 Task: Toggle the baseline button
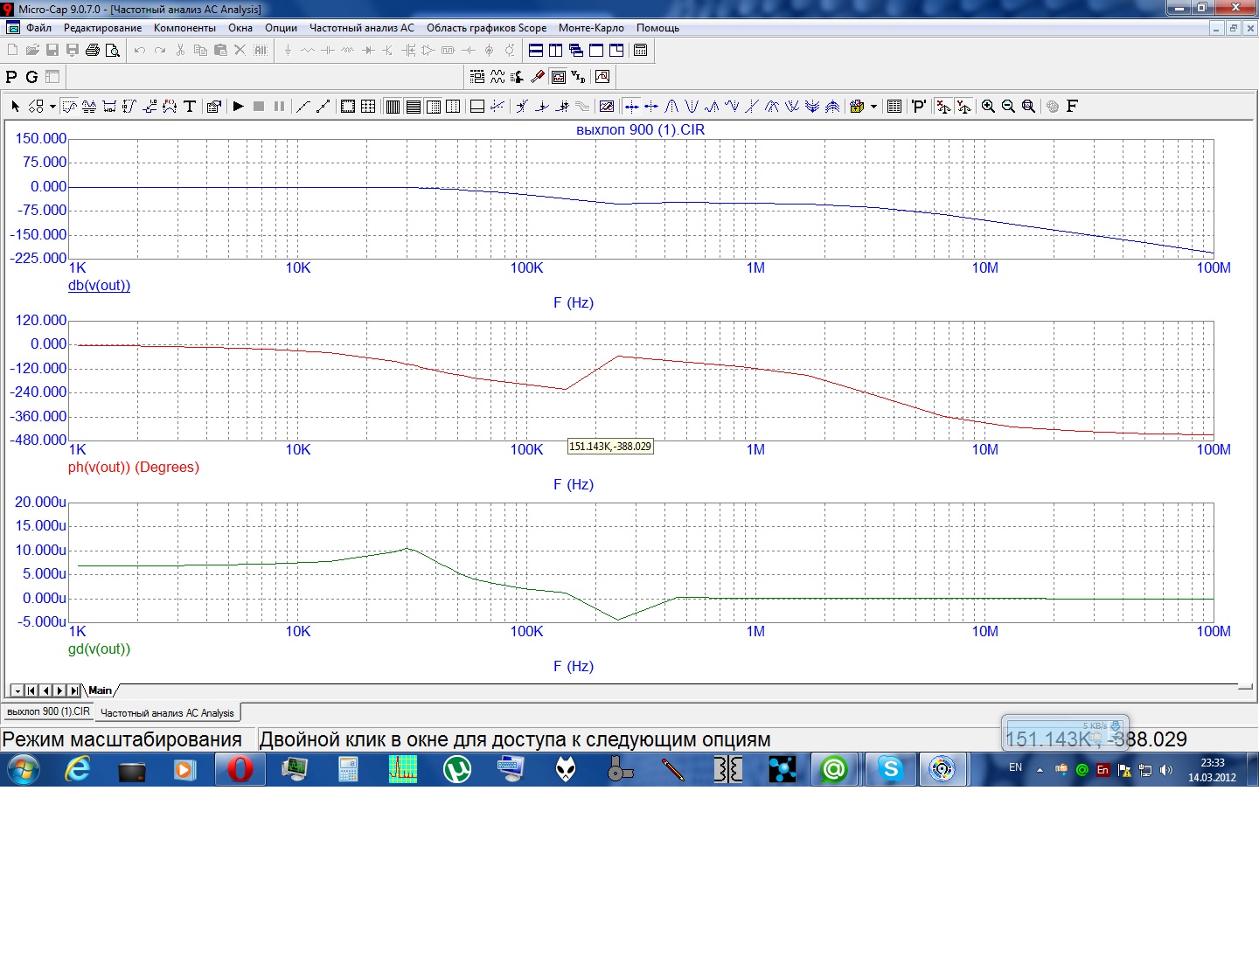476,107
